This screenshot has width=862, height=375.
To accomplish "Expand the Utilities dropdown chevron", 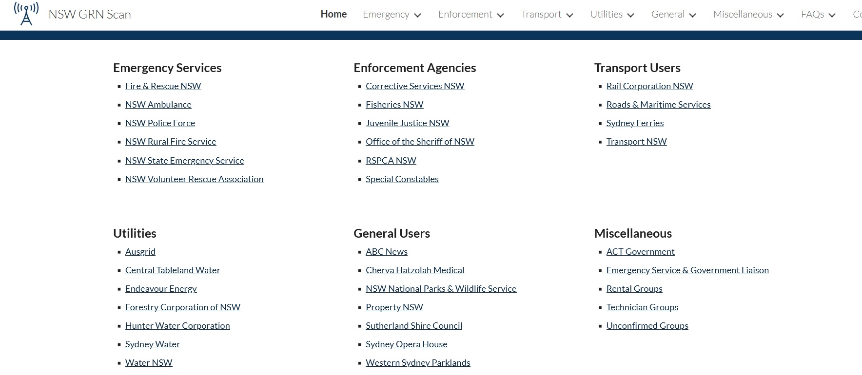I will point(630,15).
